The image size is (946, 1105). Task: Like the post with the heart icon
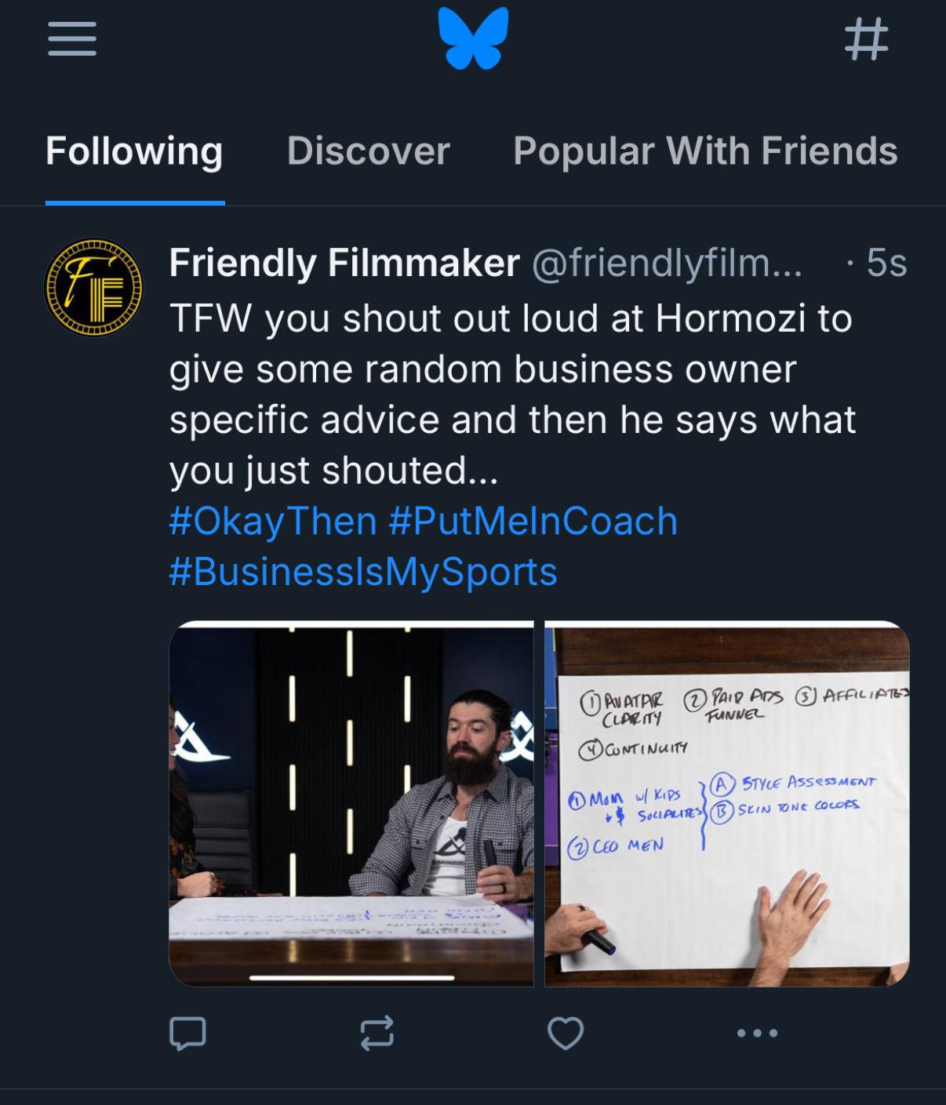click(566, 1033)
